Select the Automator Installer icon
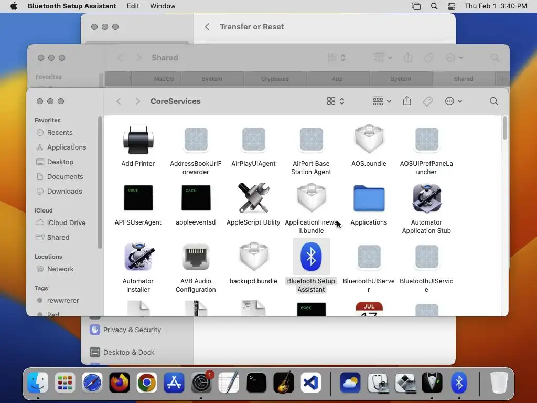The height and width of the screenshot is (403, 537). point(138,257)
